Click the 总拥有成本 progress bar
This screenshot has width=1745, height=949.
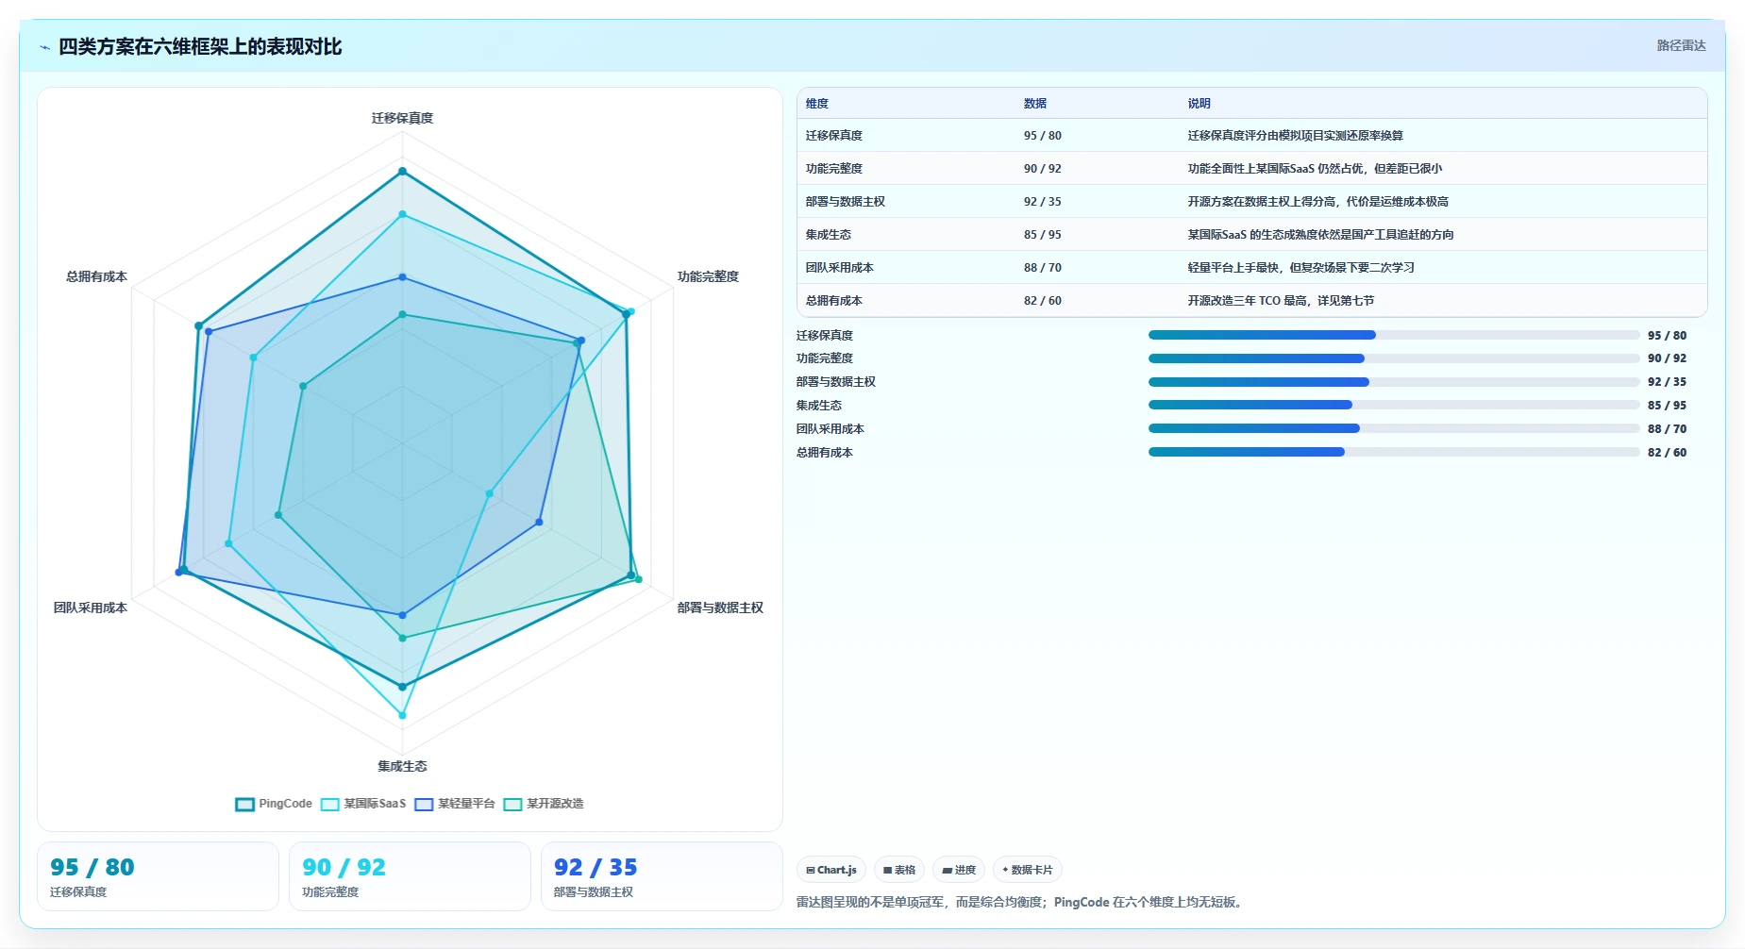pyautogui.click(x=1394, y=452)
